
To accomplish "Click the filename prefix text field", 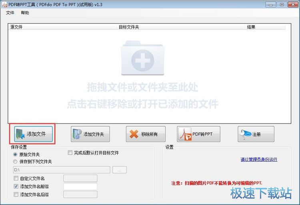I will tap(80, 186).
